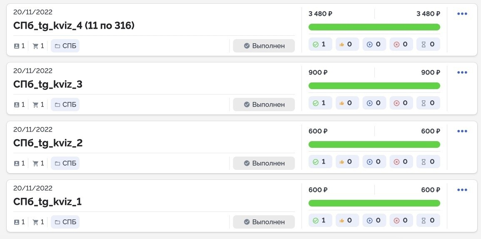Click green progress bar of СПб_tg_kviz_3
481x239 pixels.
click(374, 86)
